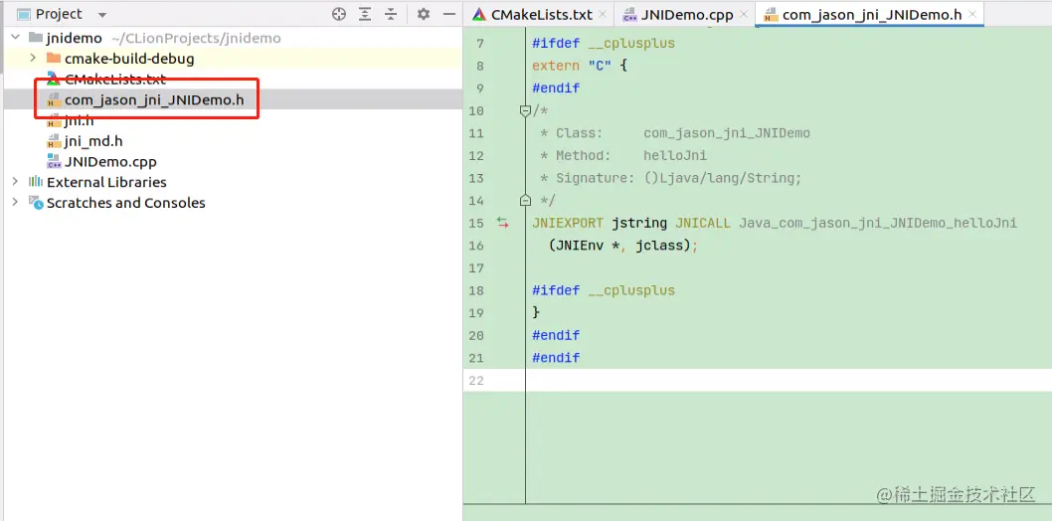Expand Scratches and Consoles node
Screen dimensions: 1052x521
tap(16, 203)
